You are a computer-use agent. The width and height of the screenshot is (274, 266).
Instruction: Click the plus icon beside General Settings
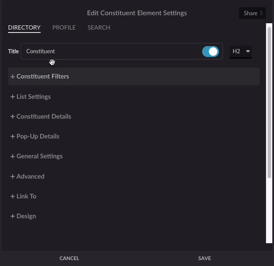click(13, 156)
